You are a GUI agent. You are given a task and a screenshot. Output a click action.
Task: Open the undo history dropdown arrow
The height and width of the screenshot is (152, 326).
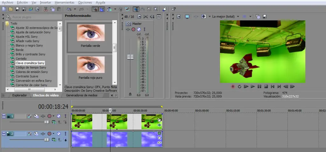[x=75, y=9]
